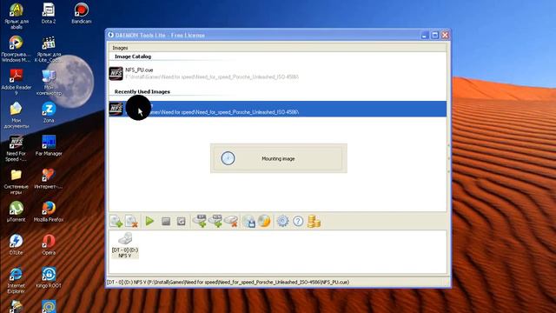Click the Burn image disc-with-flame icon
556x313 pixels.
coord(264,221)
